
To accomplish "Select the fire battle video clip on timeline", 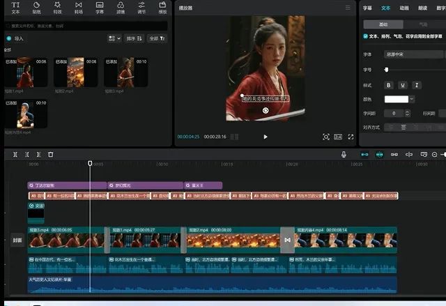I will click(233, 240).
